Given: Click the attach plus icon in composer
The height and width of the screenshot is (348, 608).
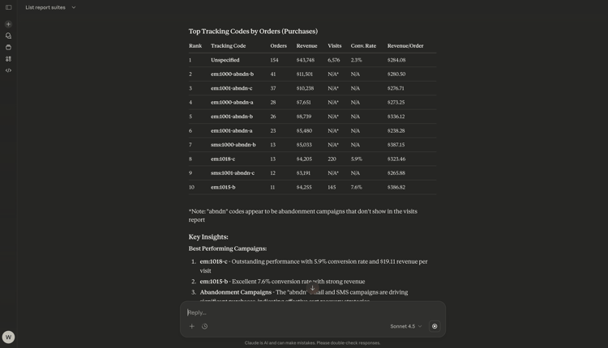Looking at the screenshot, I should point(192,326).
